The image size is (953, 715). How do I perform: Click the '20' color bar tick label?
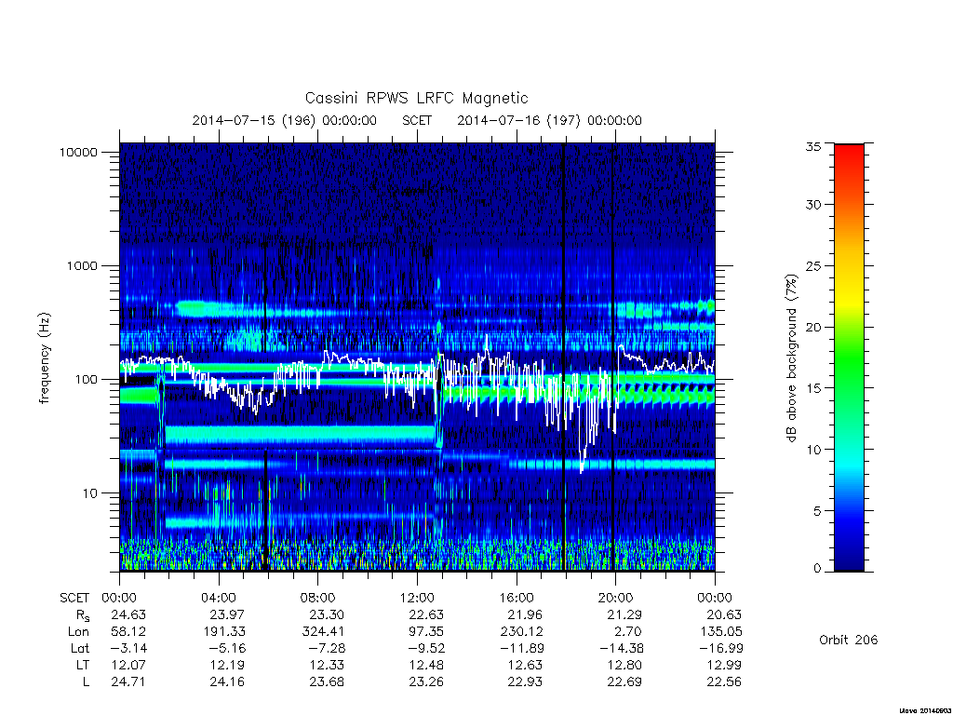[813, 328]
